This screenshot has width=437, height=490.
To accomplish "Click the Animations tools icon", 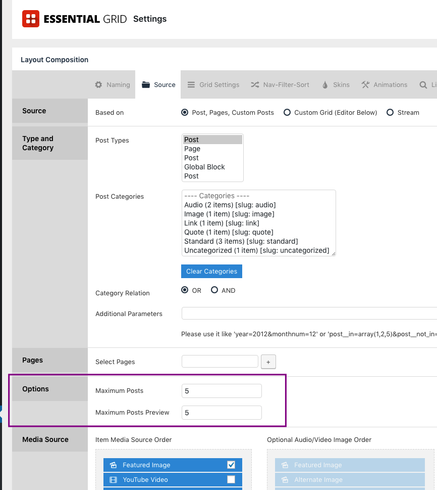I will tap(365, 84).
